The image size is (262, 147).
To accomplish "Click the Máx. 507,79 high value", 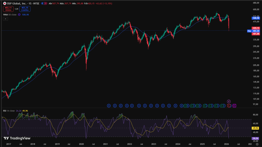I will click(65, 3).
